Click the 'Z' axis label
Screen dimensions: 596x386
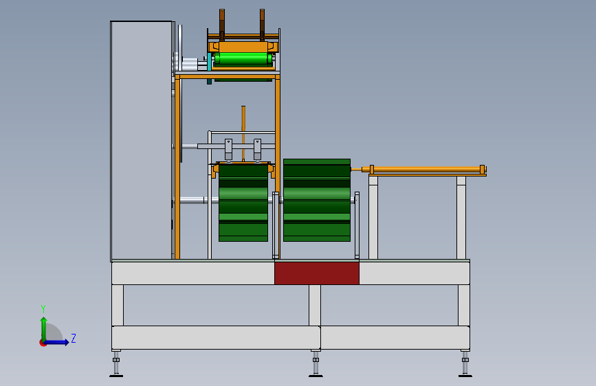coord(74,338)
